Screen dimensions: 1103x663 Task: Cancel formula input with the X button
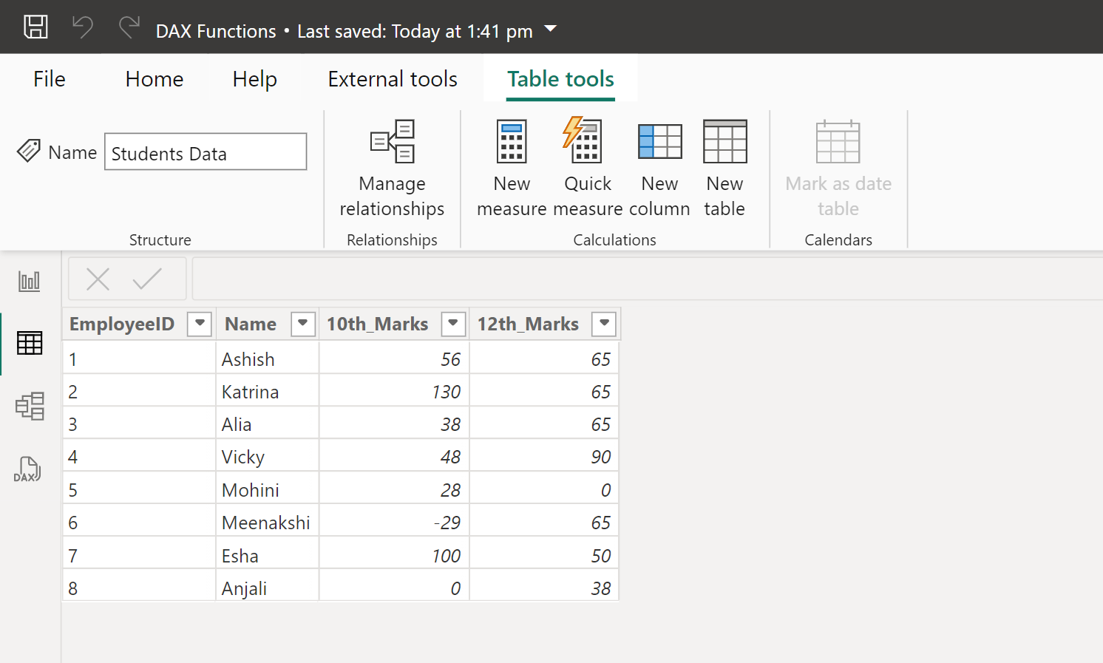(x=98, y=279)
